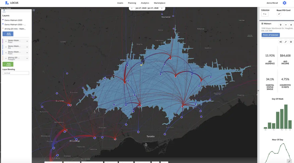Click the Point of Interest button
This screenshot has width=294, height=163.
point(270,35)
